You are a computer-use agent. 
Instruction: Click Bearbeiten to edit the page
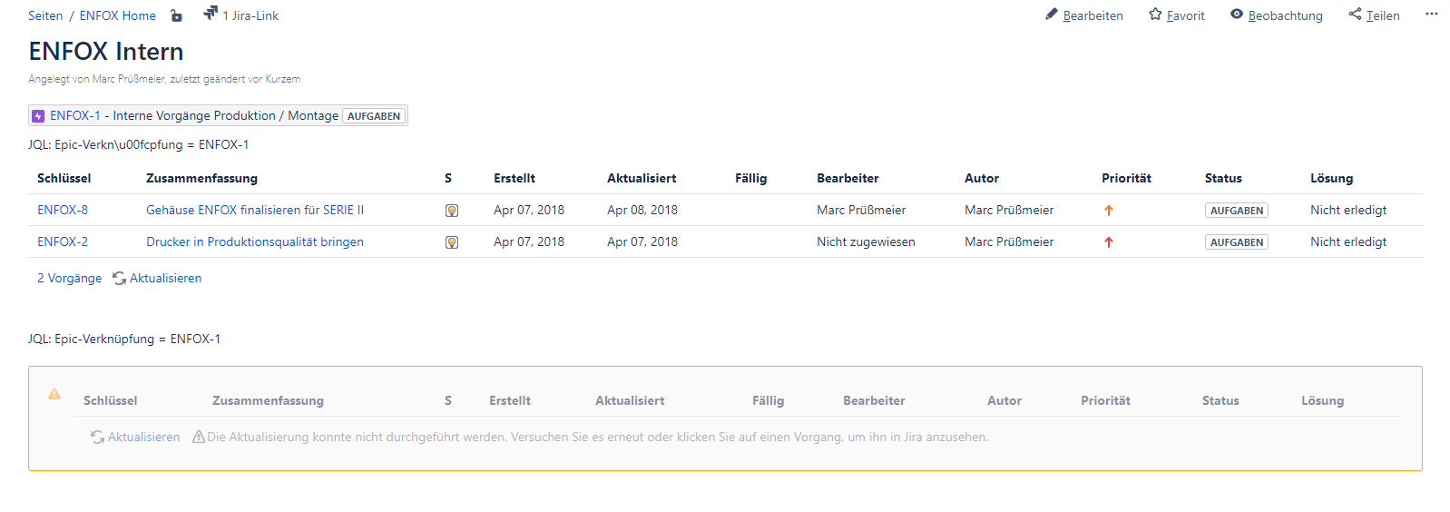pyautogui.click(x=1092, y=15)
